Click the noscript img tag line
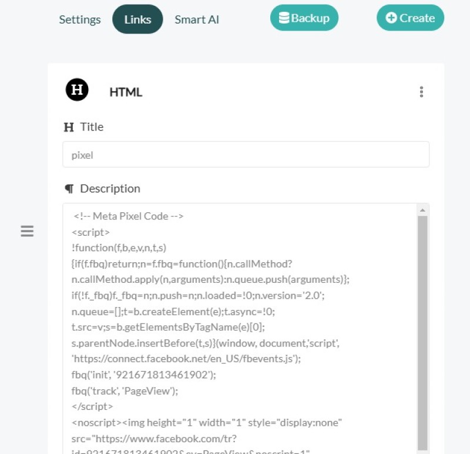 [207, 423]
